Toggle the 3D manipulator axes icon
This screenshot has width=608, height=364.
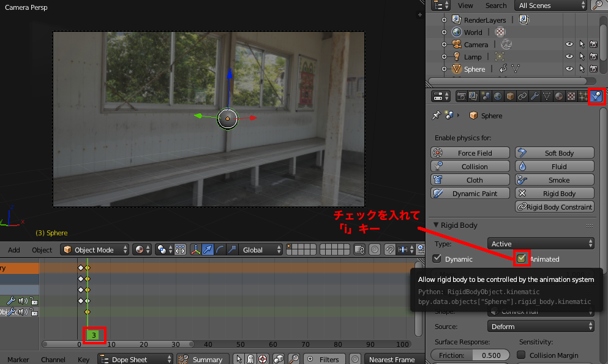coord(196,249)
